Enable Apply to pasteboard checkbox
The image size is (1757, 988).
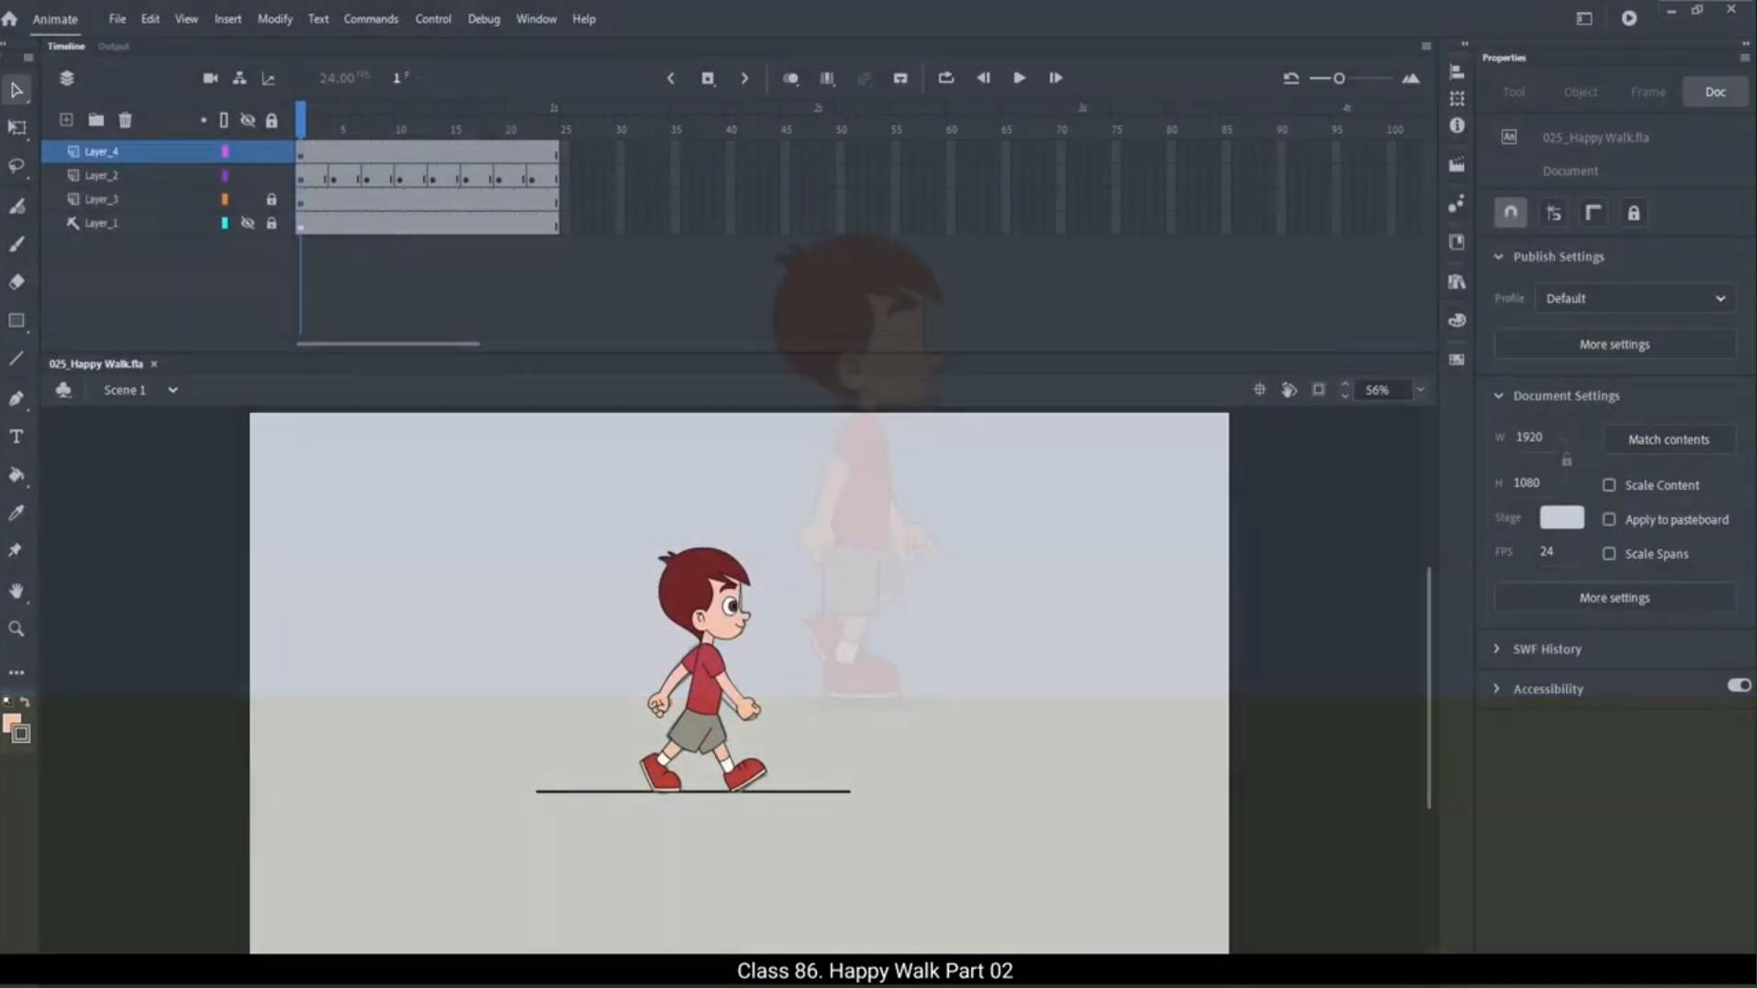point(1609,519)
